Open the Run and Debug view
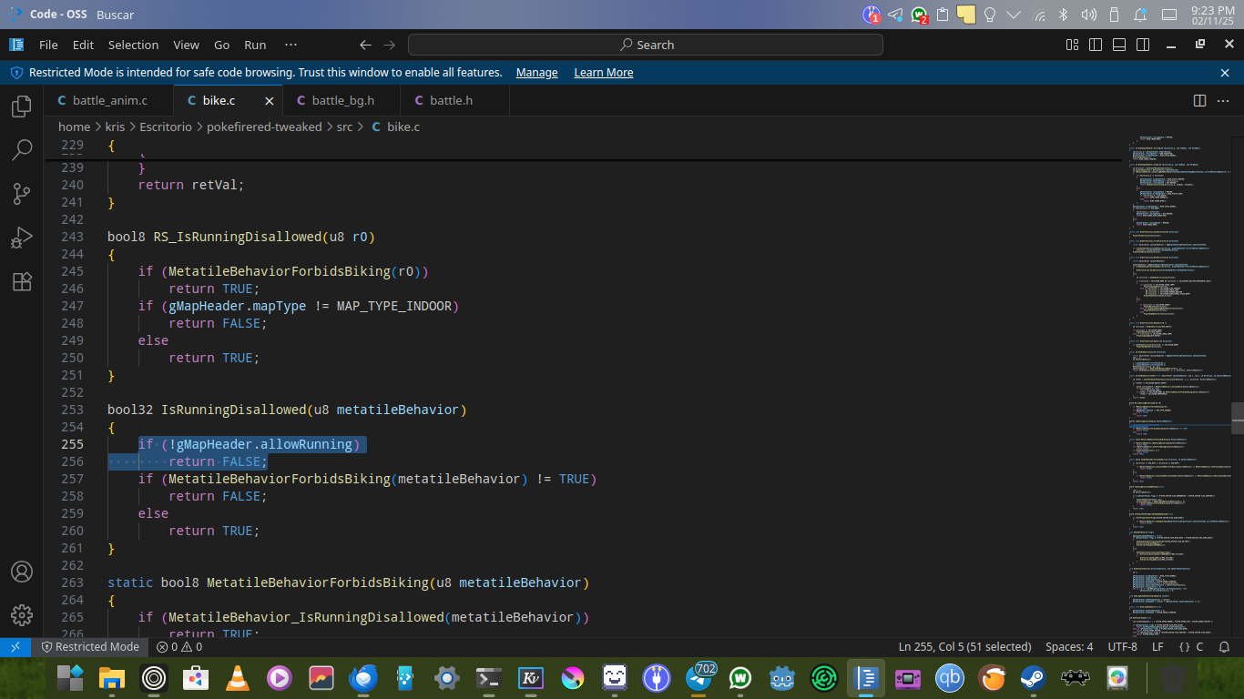The height and width of the screenshot is (699, 1244). (x=22, y=238)
